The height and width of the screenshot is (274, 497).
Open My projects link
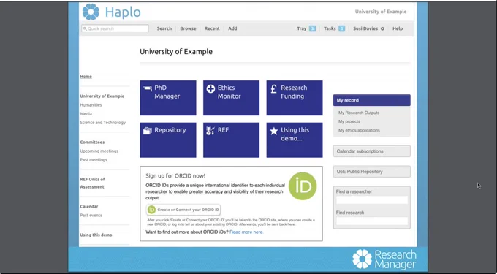coord(349,121)
